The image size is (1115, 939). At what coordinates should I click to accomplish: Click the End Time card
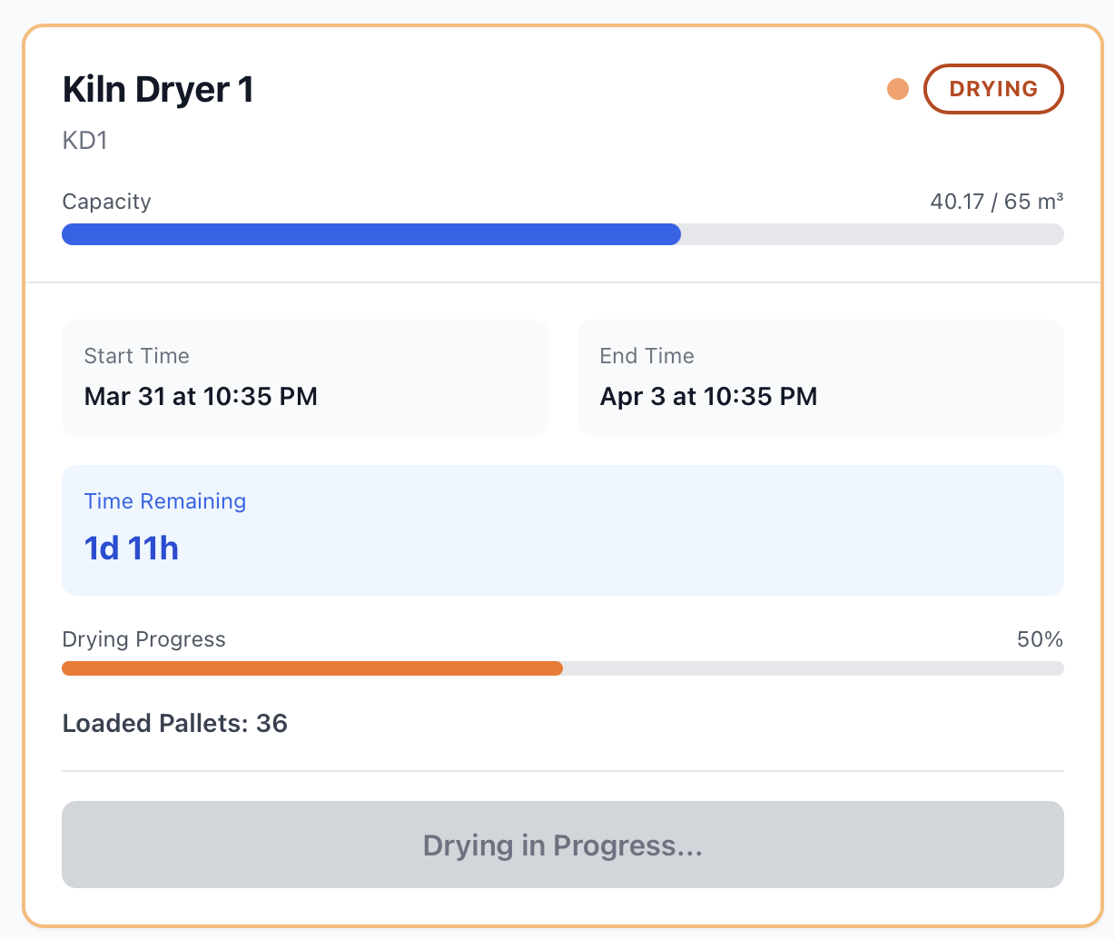pos(820,377)
